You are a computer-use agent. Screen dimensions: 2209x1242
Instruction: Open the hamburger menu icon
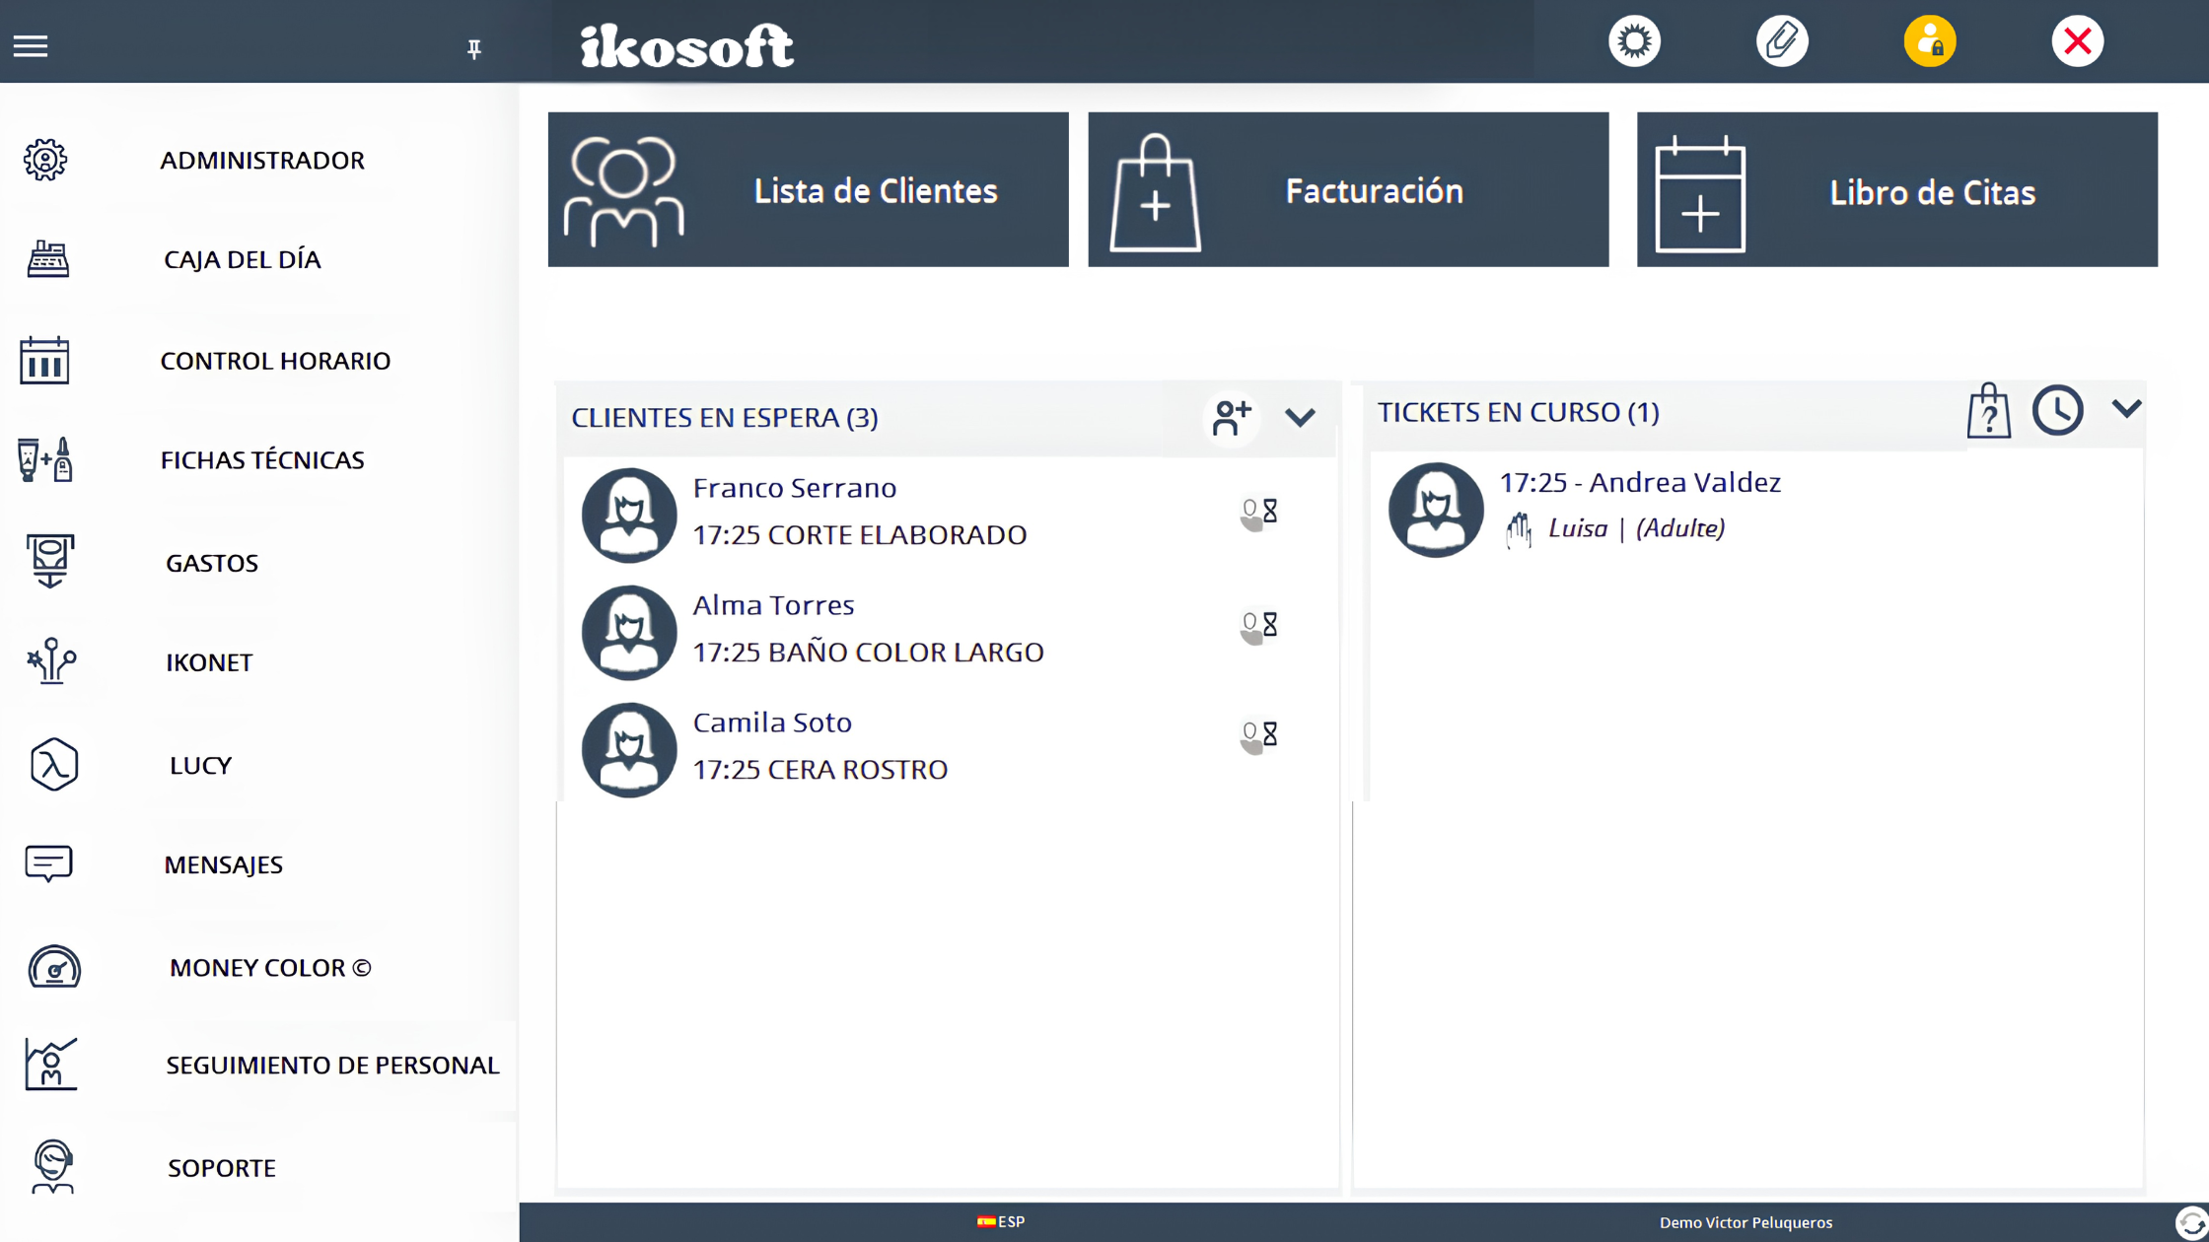pos(31,45)
